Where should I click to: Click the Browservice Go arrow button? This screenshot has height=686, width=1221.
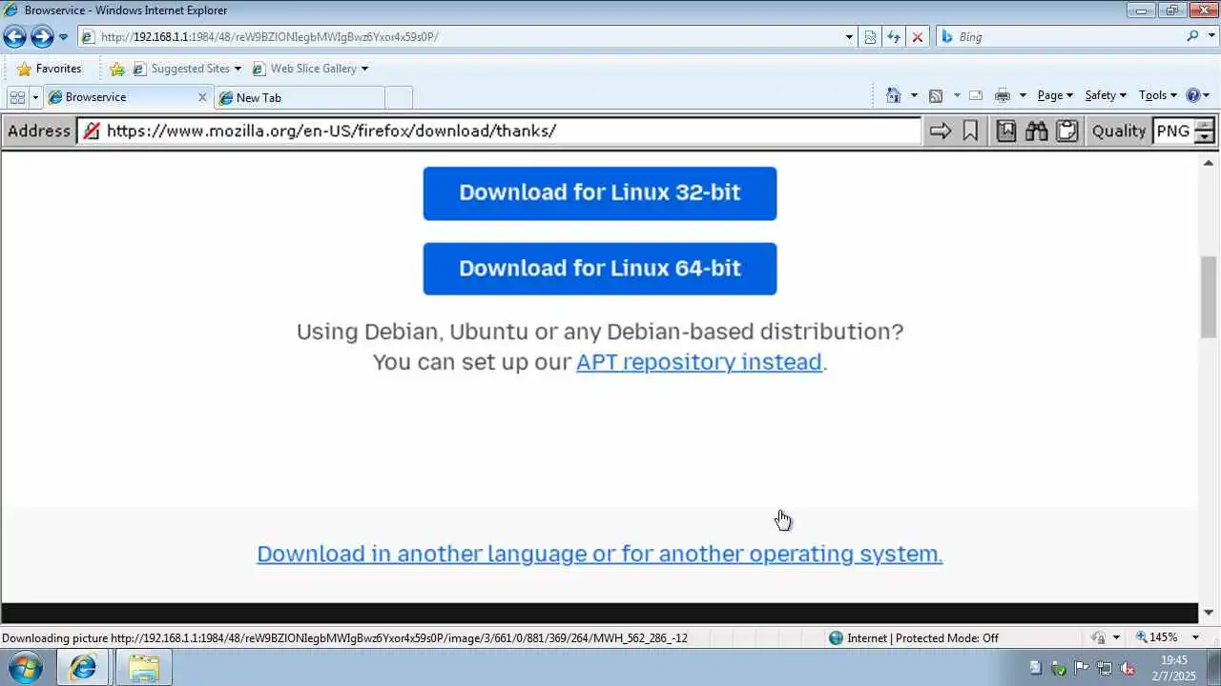pos(941,131)
